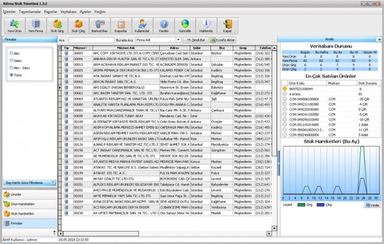Click the icon beside CCM-358240000004
The height and width of the screenshot is (244, 384).
tap(284, 135)
